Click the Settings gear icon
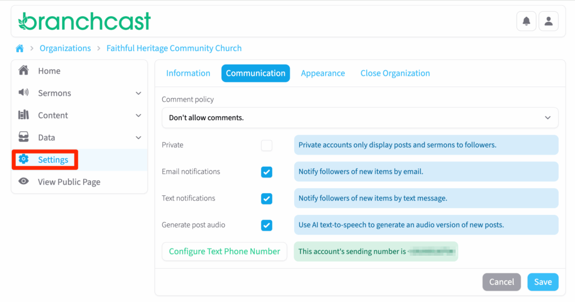The height and width of the screenshot is (302, 575). pyautogui.click(x=24, y=159)
